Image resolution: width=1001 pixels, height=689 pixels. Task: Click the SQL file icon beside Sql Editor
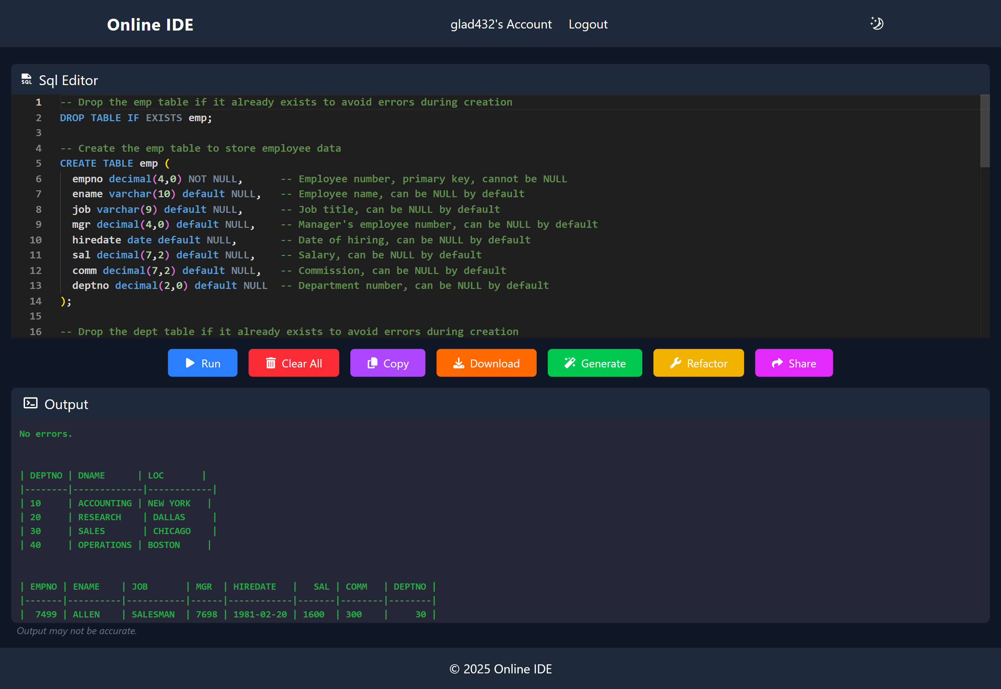point(26,80)
